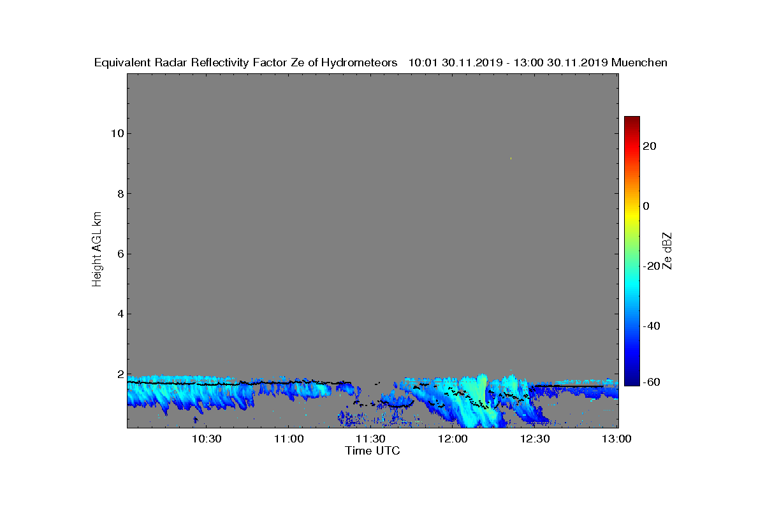Click the 'Height AGL km' axis label
Image resolution: width=765 pixels, height=510 pixels.
click(x=97, y=251)
